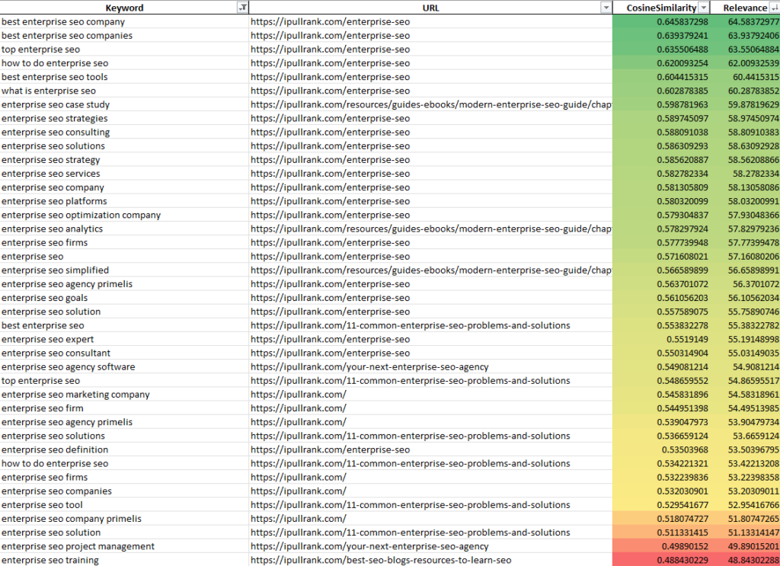
Task: Select the 'enterprise seo marketing company' cell
Action: [x=75, y=395]
